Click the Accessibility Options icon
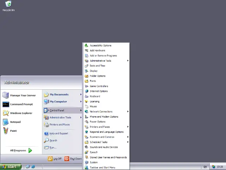This screenshot has width=226, height=170. [x=87, y=45]
